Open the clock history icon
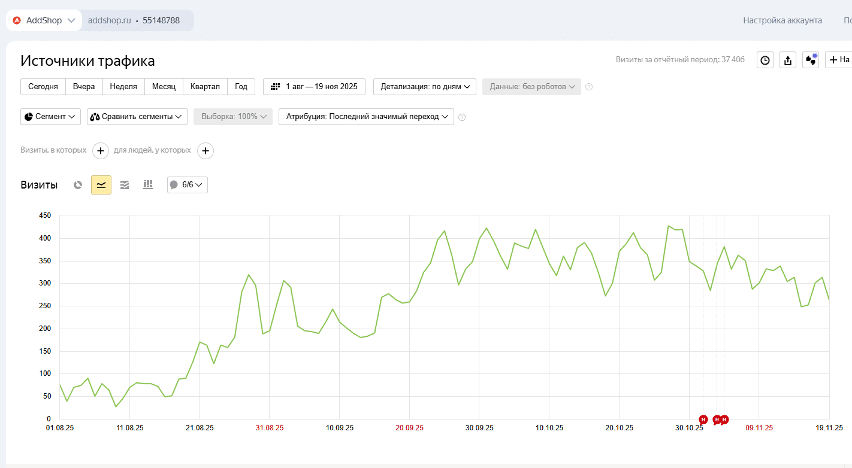Screen dimensions: 852x468 tap(765, 60)
